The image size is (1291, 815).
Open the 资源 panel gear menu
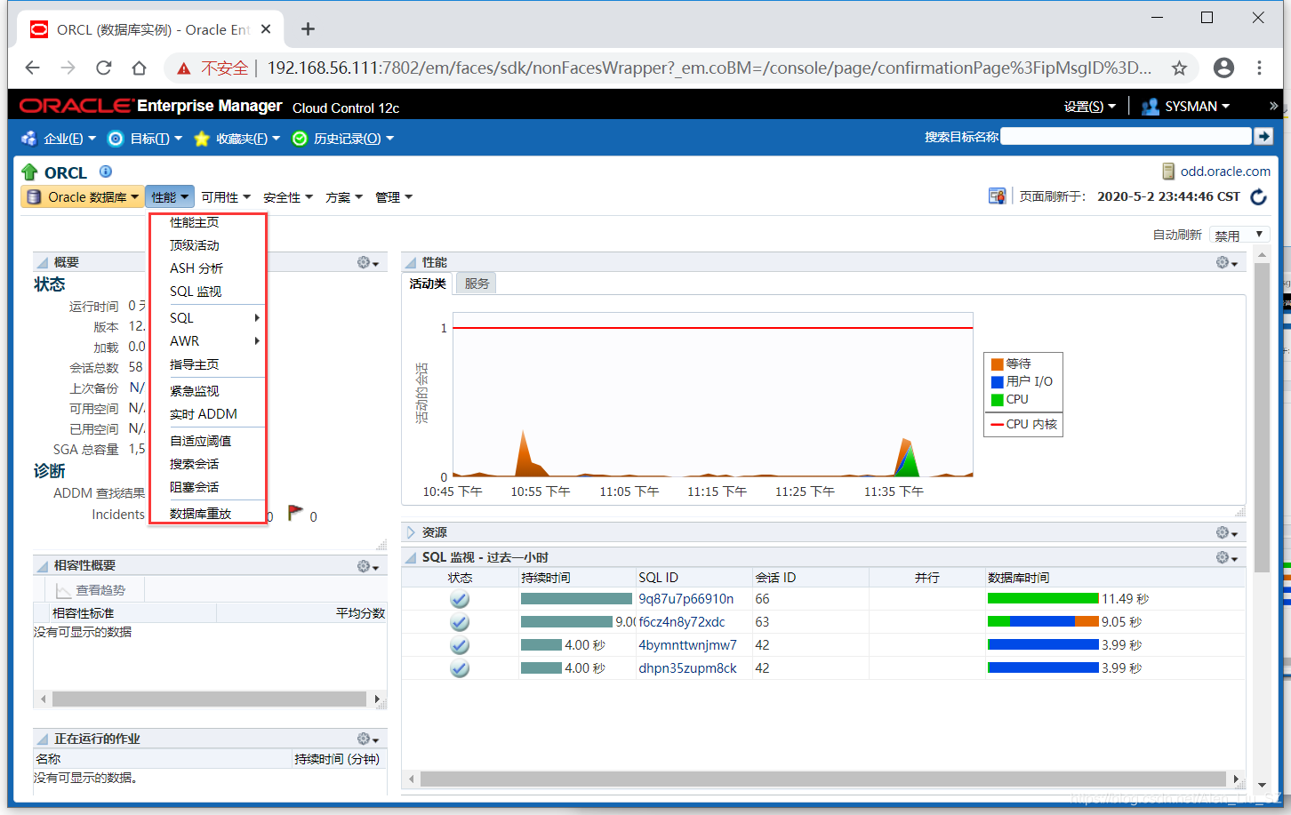click(1227, 532)
